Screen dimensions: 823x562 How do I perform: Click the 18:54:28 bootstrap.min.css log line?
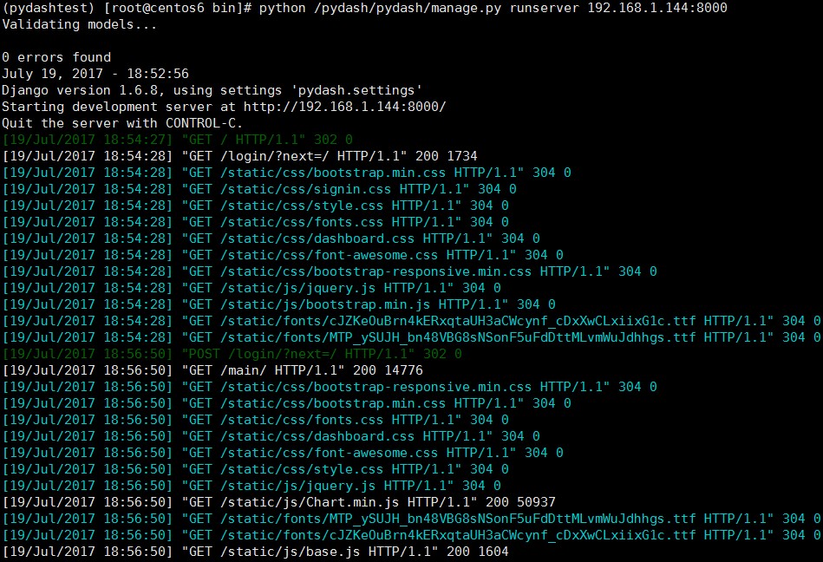coord(286,173)
